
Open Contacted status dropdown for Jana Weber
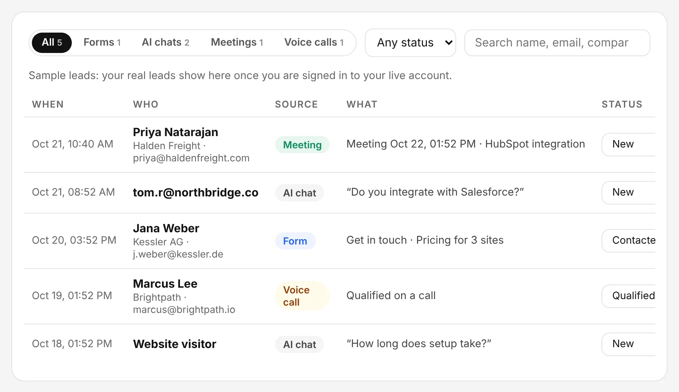(628, 240)
